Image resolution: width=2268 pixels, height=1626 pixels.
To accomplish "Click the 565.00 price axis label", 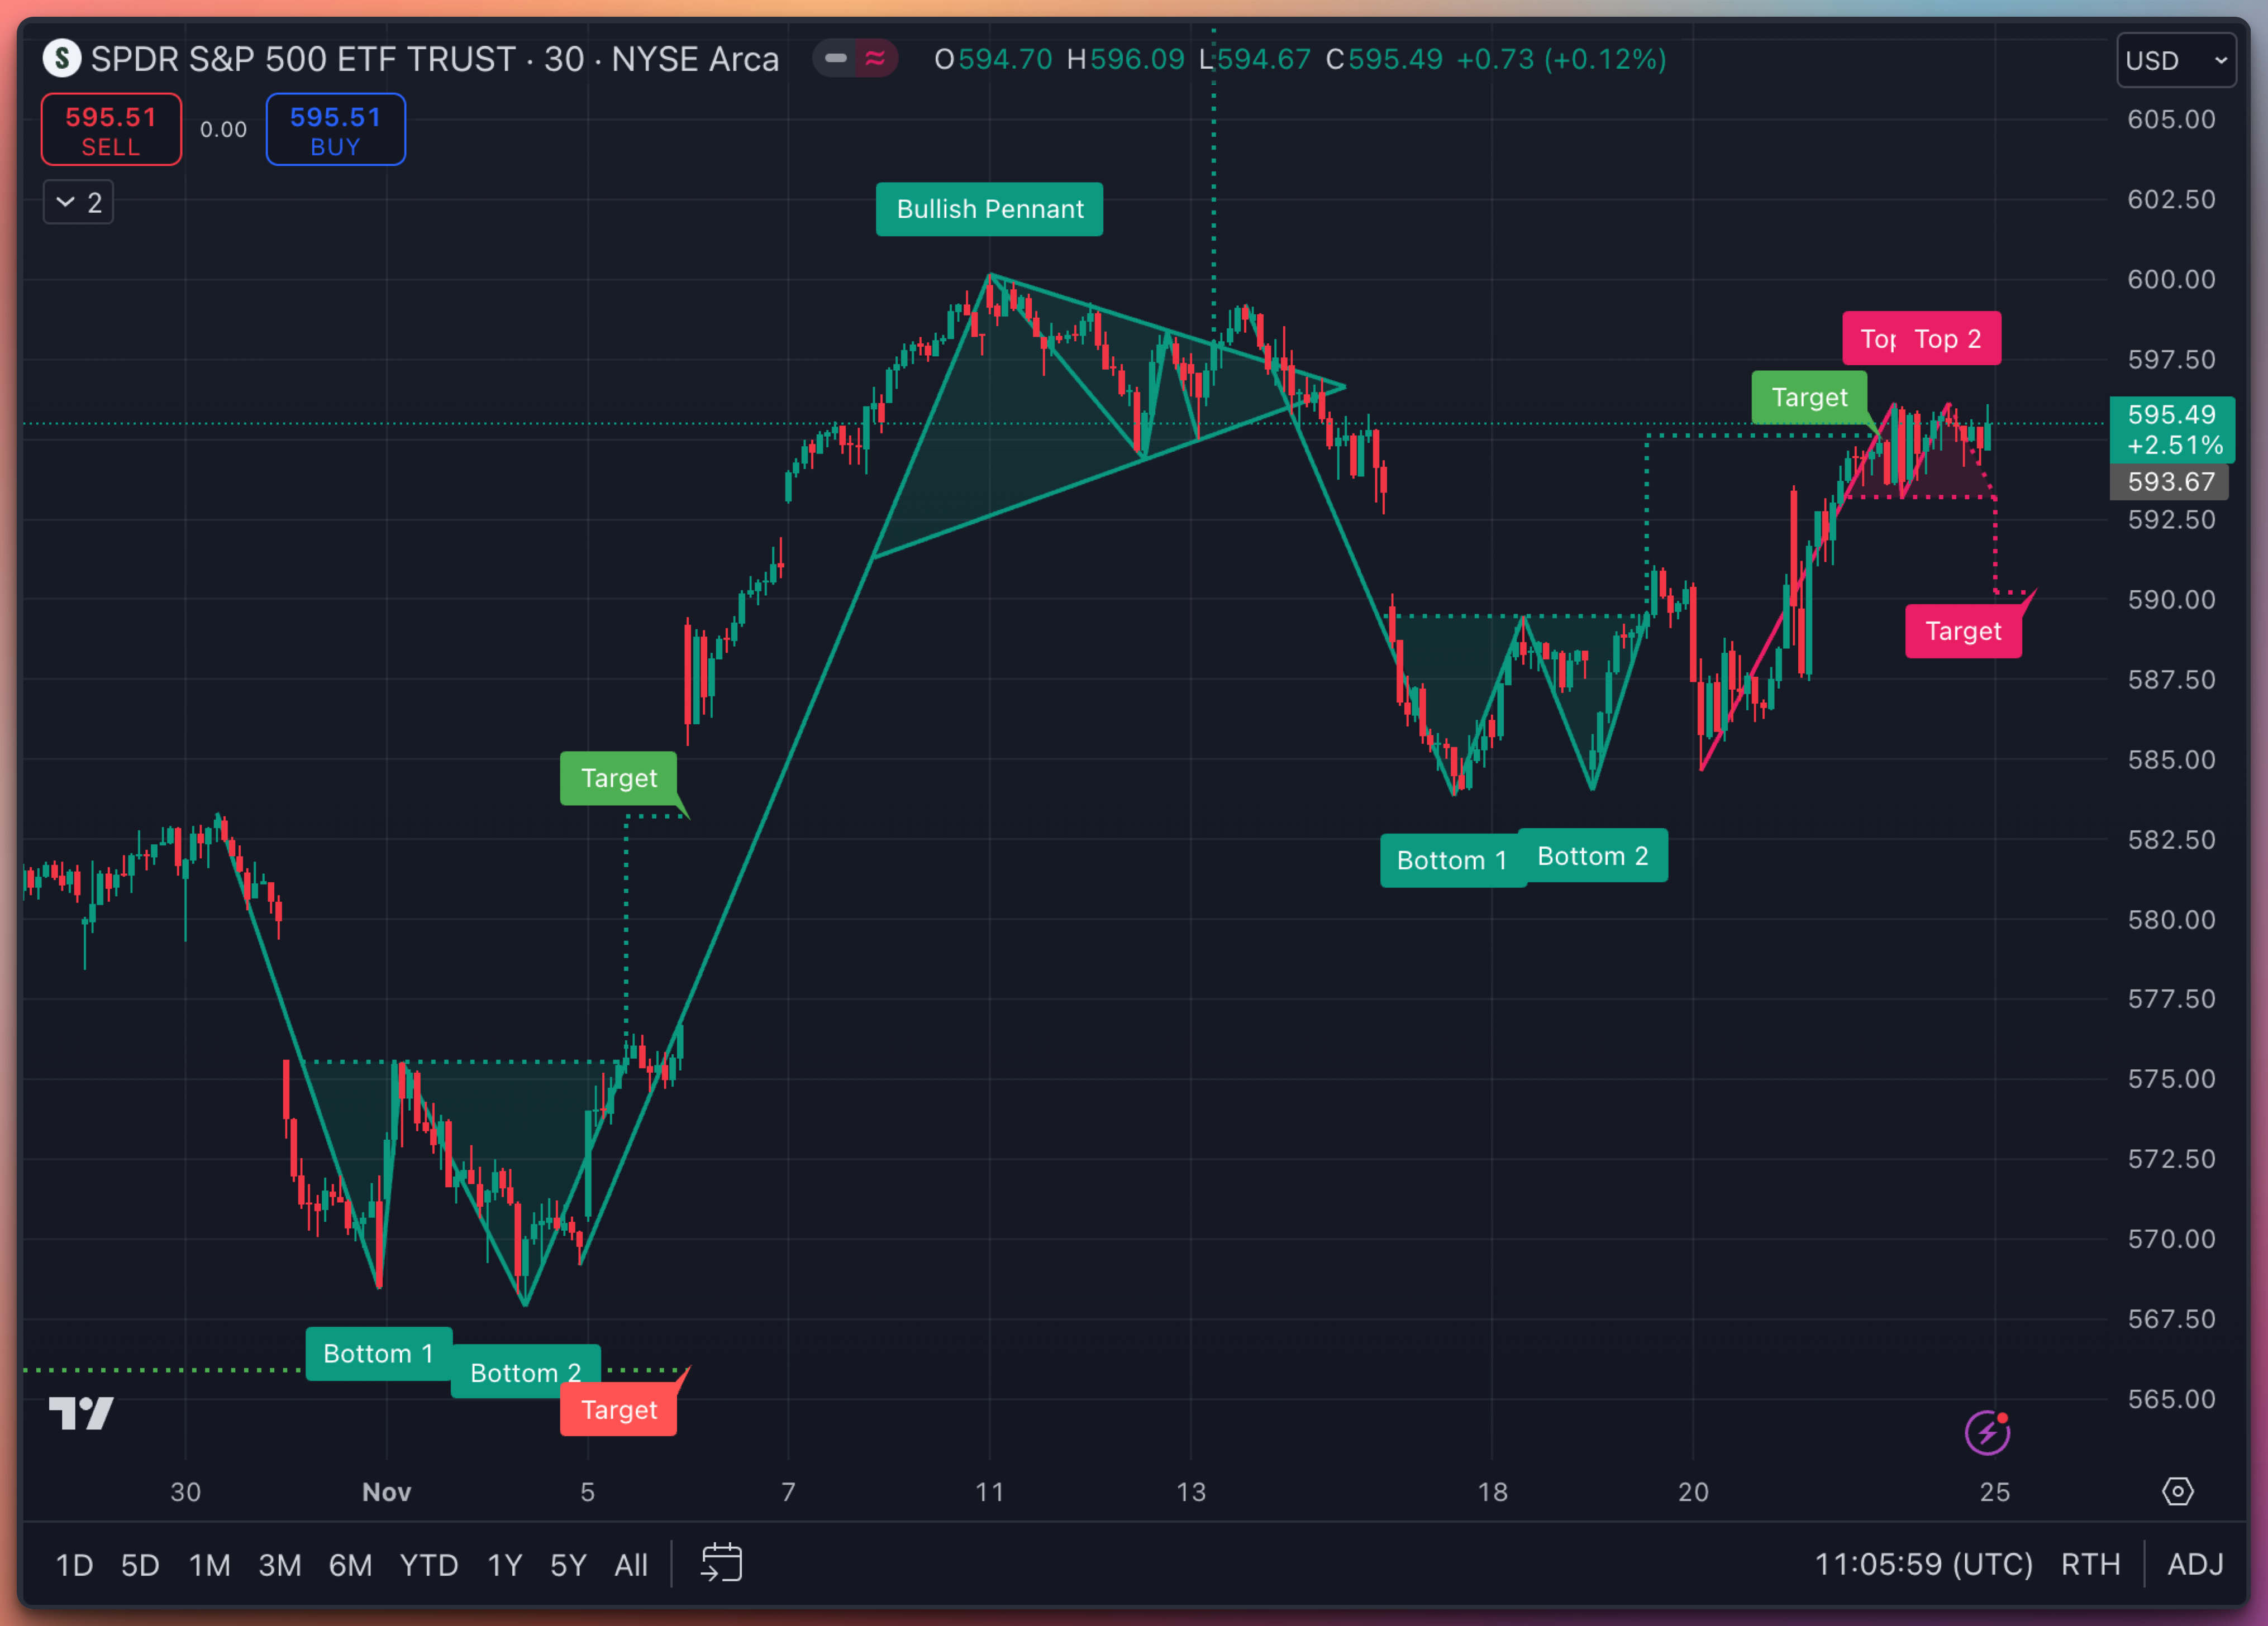I will click(2172, 1399).
